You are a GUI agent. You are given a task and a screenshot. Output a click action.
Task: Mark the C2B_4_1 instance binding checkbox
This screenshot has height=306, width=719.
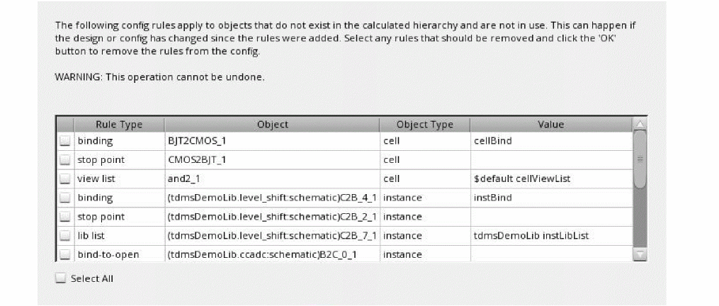pos(65,198)
